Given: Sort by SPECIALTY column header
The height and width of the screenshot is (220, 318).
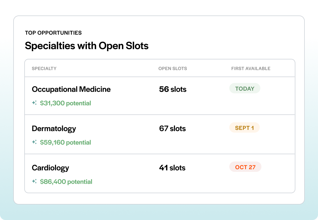Looking at the screenshot, I should click(44, 69).
